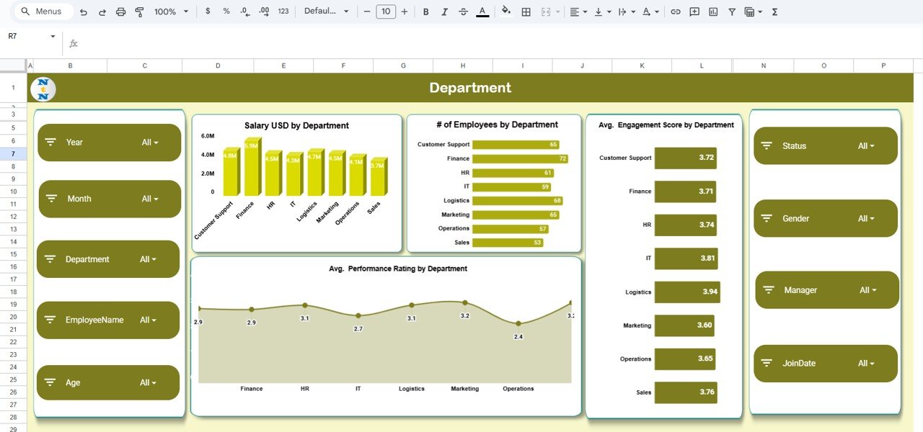
Task: Open the text color picker
Action: tap(482, 12)
